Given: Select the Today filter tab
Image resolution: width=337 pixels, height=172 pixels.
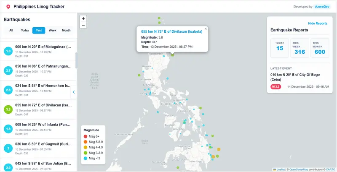Looking at the screenshot, I should coord(25,30).
